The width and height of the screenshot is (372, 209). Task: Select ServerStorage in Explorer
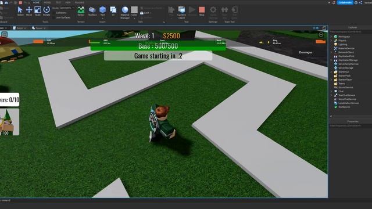346,68
